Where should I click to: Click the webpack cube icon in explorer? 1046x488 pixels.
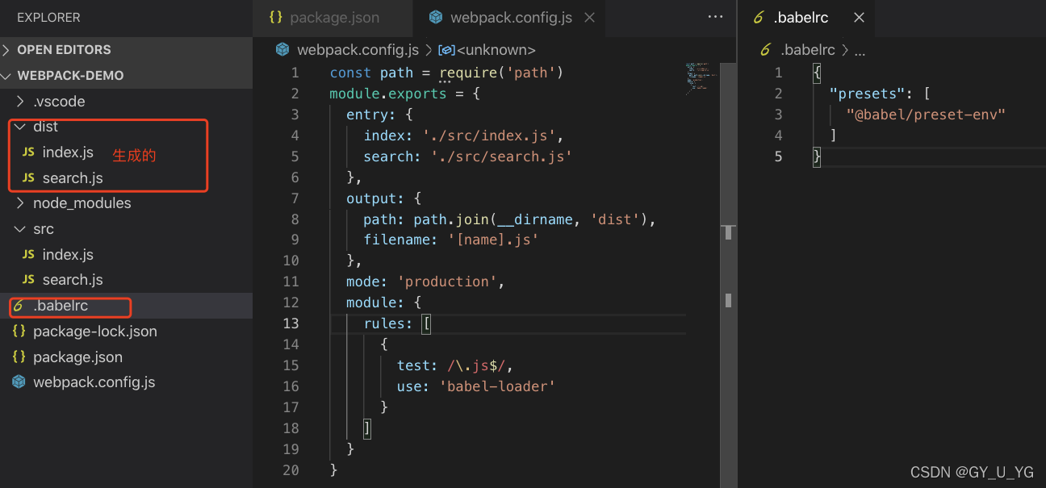coord(19,382)
